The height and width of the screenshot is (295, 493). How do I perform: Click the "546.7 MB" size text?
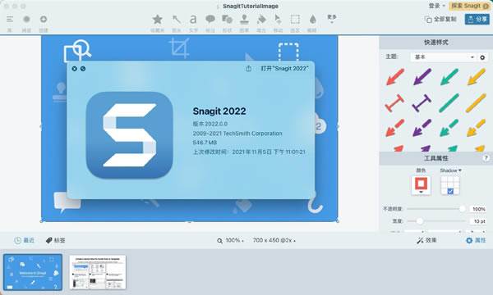click(205, 143)
